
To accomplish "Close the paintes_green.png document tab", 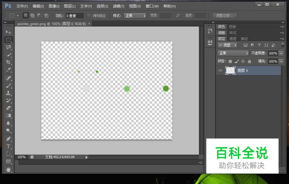I will pos(89,24).
